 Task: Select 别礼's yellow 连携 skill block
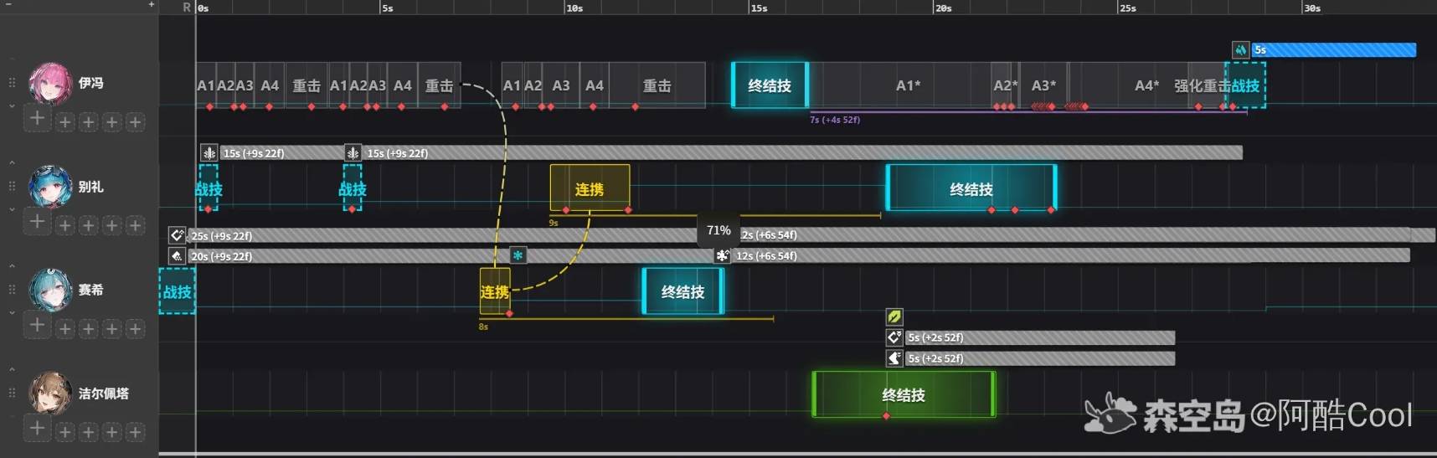pyautogui.click(x=589, y=188)
